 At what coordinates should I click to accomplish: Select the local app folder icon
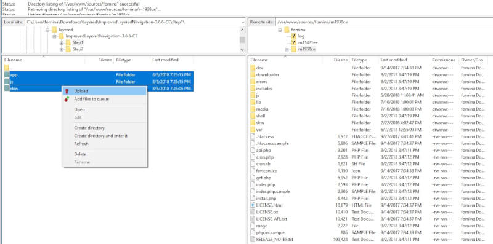tap(7, 74)
